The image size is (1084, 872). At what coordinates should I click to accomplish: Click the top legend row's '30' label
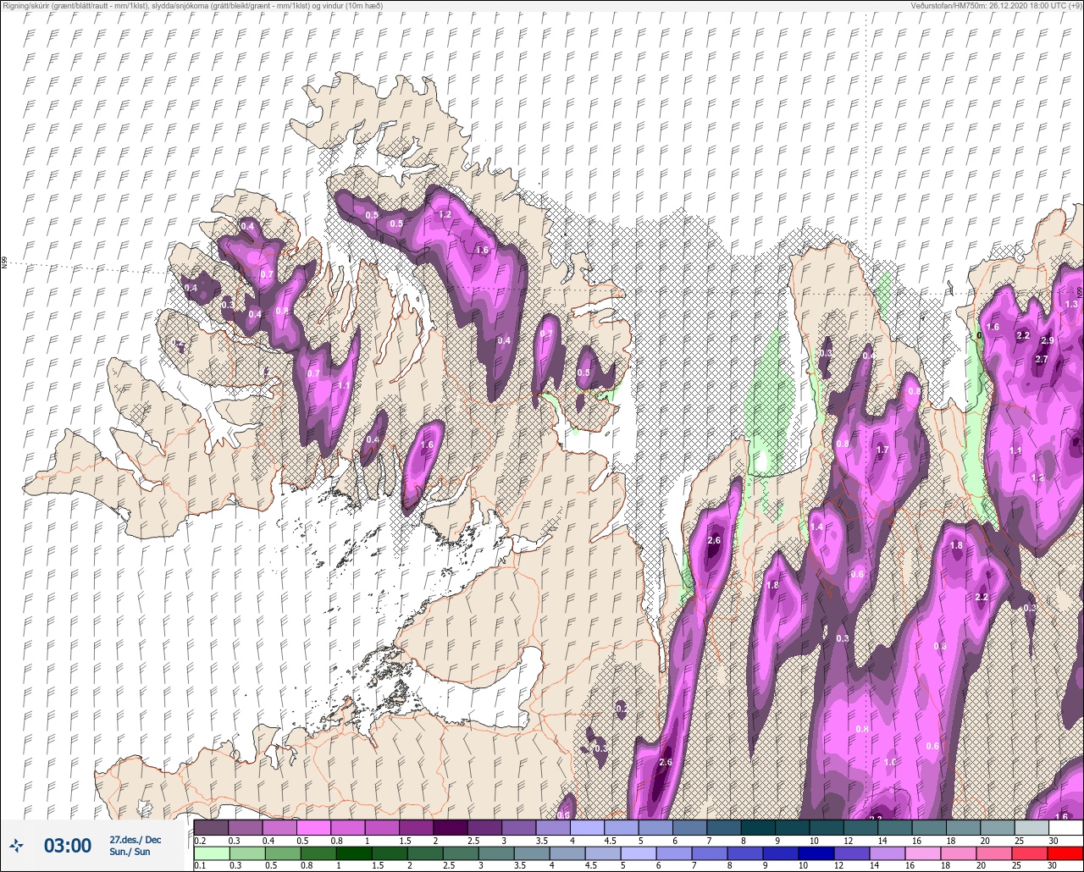coord(1054,840)
